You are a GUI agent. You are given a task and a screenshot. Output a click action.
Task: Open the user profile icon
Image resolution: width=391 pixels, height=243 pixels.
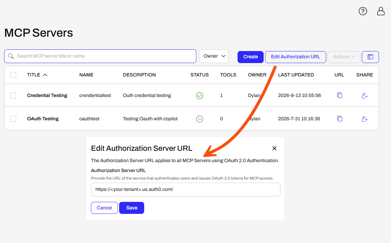381,11
